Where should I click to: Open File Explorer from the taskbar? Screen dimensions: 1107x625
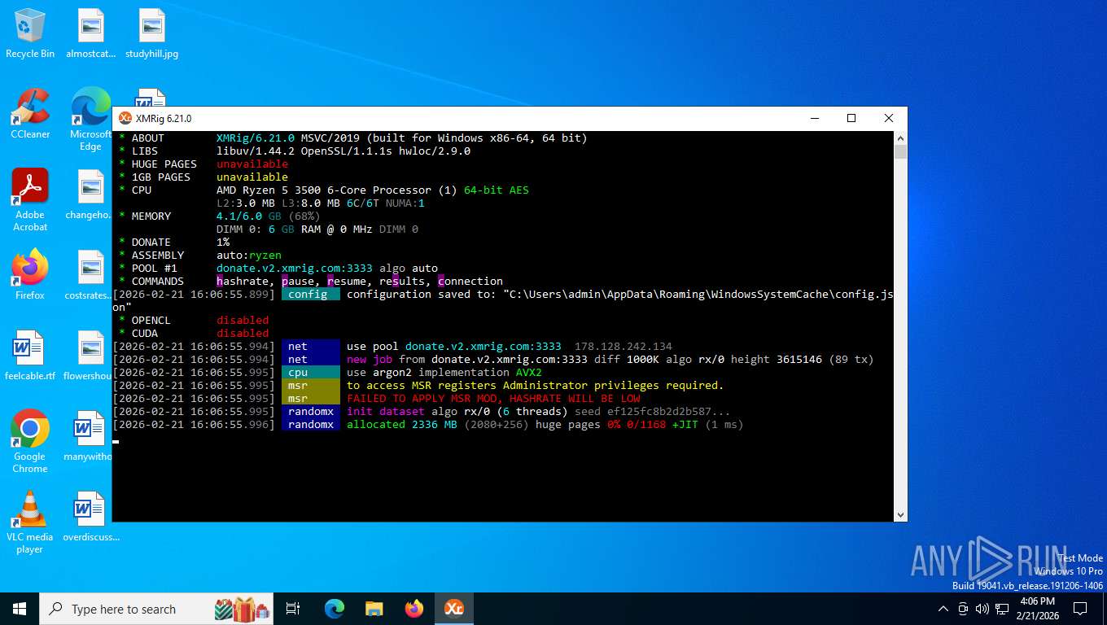[374, 609]
